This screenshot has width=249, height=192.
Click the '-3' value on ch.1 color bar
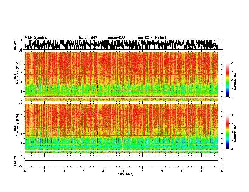click(x=232, y=63)
